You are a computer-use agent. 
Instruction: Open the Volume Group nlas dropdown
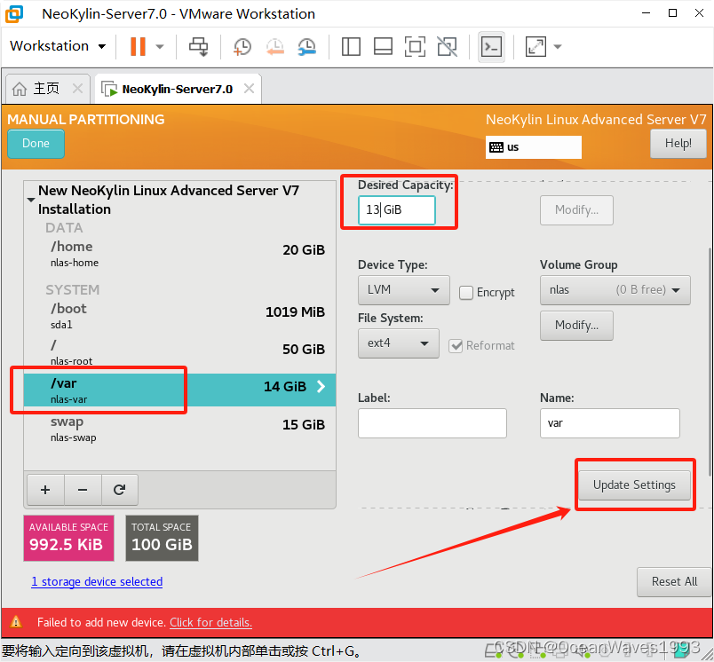coord(615,290)
